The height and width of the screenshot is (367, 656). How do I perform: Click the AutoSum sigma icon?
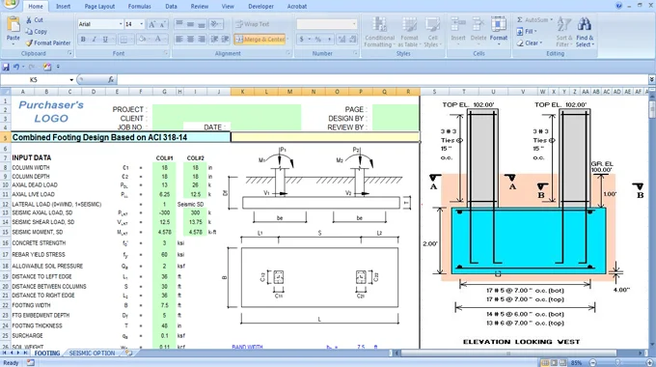[520, 19]
